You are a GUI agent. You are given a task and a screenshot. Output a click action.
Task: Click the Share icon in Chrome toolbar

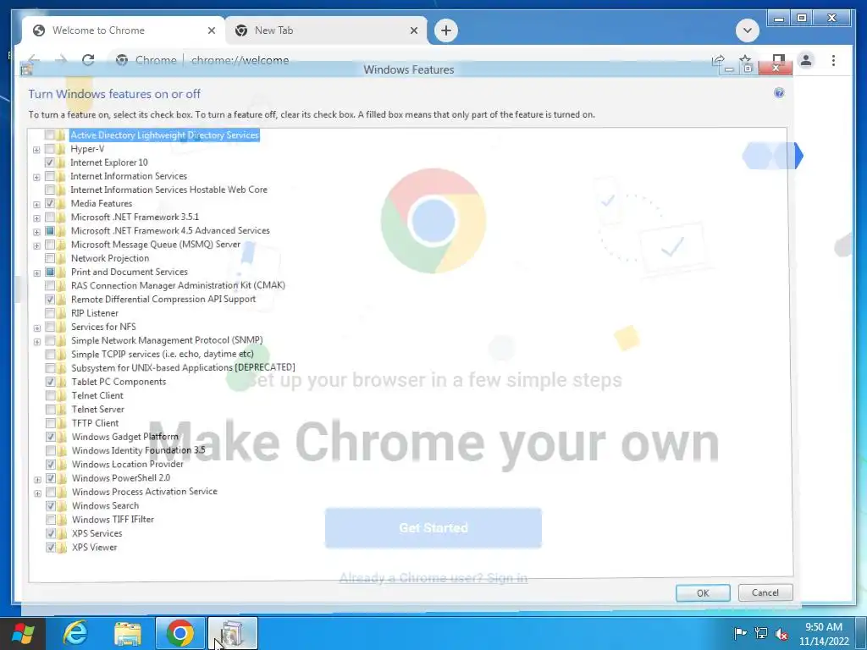point(718,60)
